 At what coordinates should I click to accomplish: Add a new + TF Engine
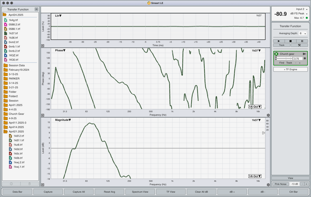(x=290, y=70)
